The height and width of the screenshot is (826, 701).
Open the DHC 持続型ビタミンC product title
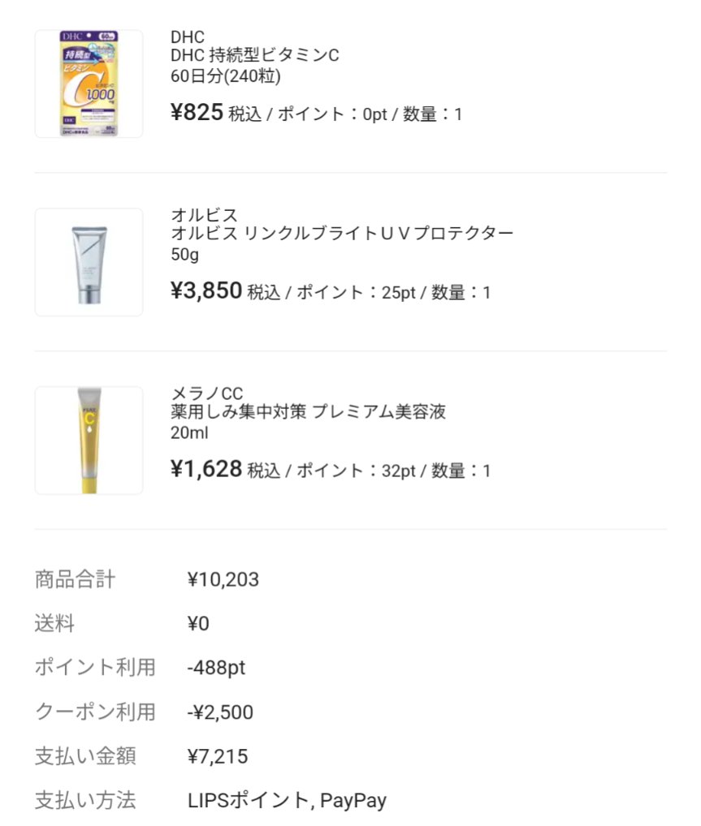pyautogui.click(x=254, y=55)
